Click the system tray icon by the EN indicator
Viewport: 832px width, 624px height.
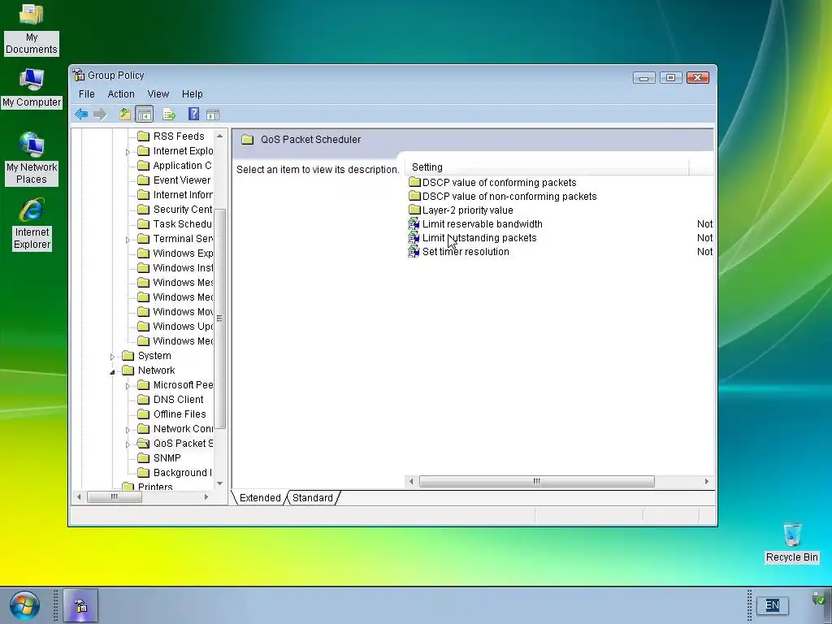click(x=820, y=600)
